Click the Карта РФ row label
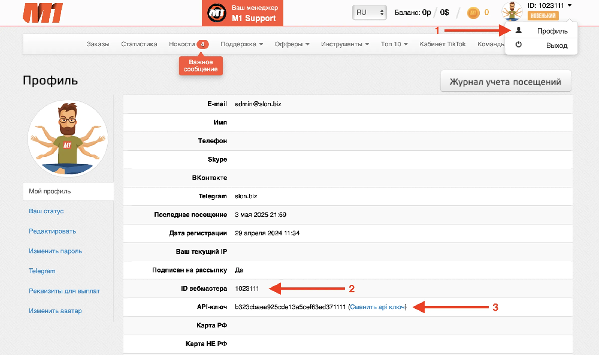 point(211,325)
